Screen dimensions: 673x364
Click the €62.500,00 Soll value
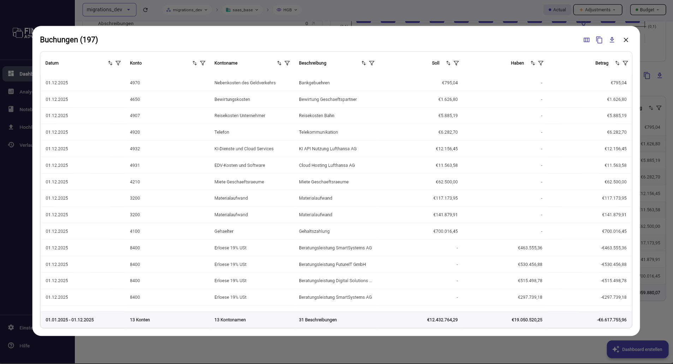(x=447, y=182)
